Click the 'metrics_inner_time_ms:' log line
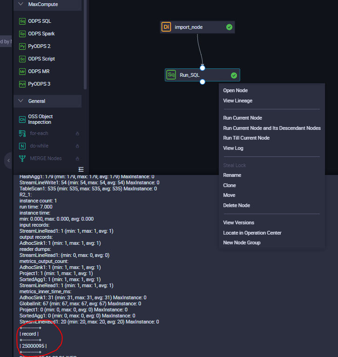The width and height of the screenshot is (338, 357). pos(45,291)
